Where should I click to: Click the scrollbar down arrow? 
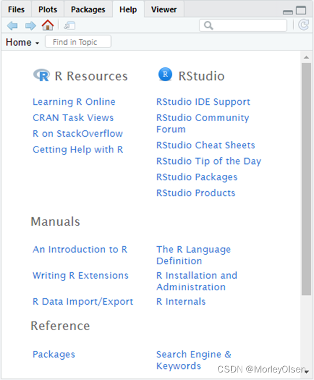[x=306, y=372]
